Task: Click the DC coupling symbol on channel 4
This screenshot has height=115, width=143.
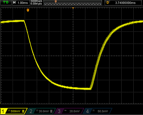Action: point(94,110)
